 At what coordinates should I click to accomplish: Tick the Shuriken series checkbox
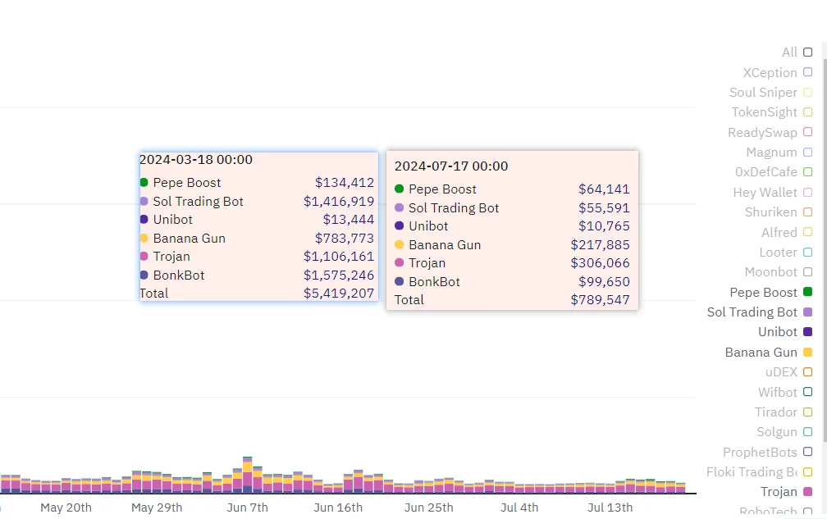pos(807,212)
